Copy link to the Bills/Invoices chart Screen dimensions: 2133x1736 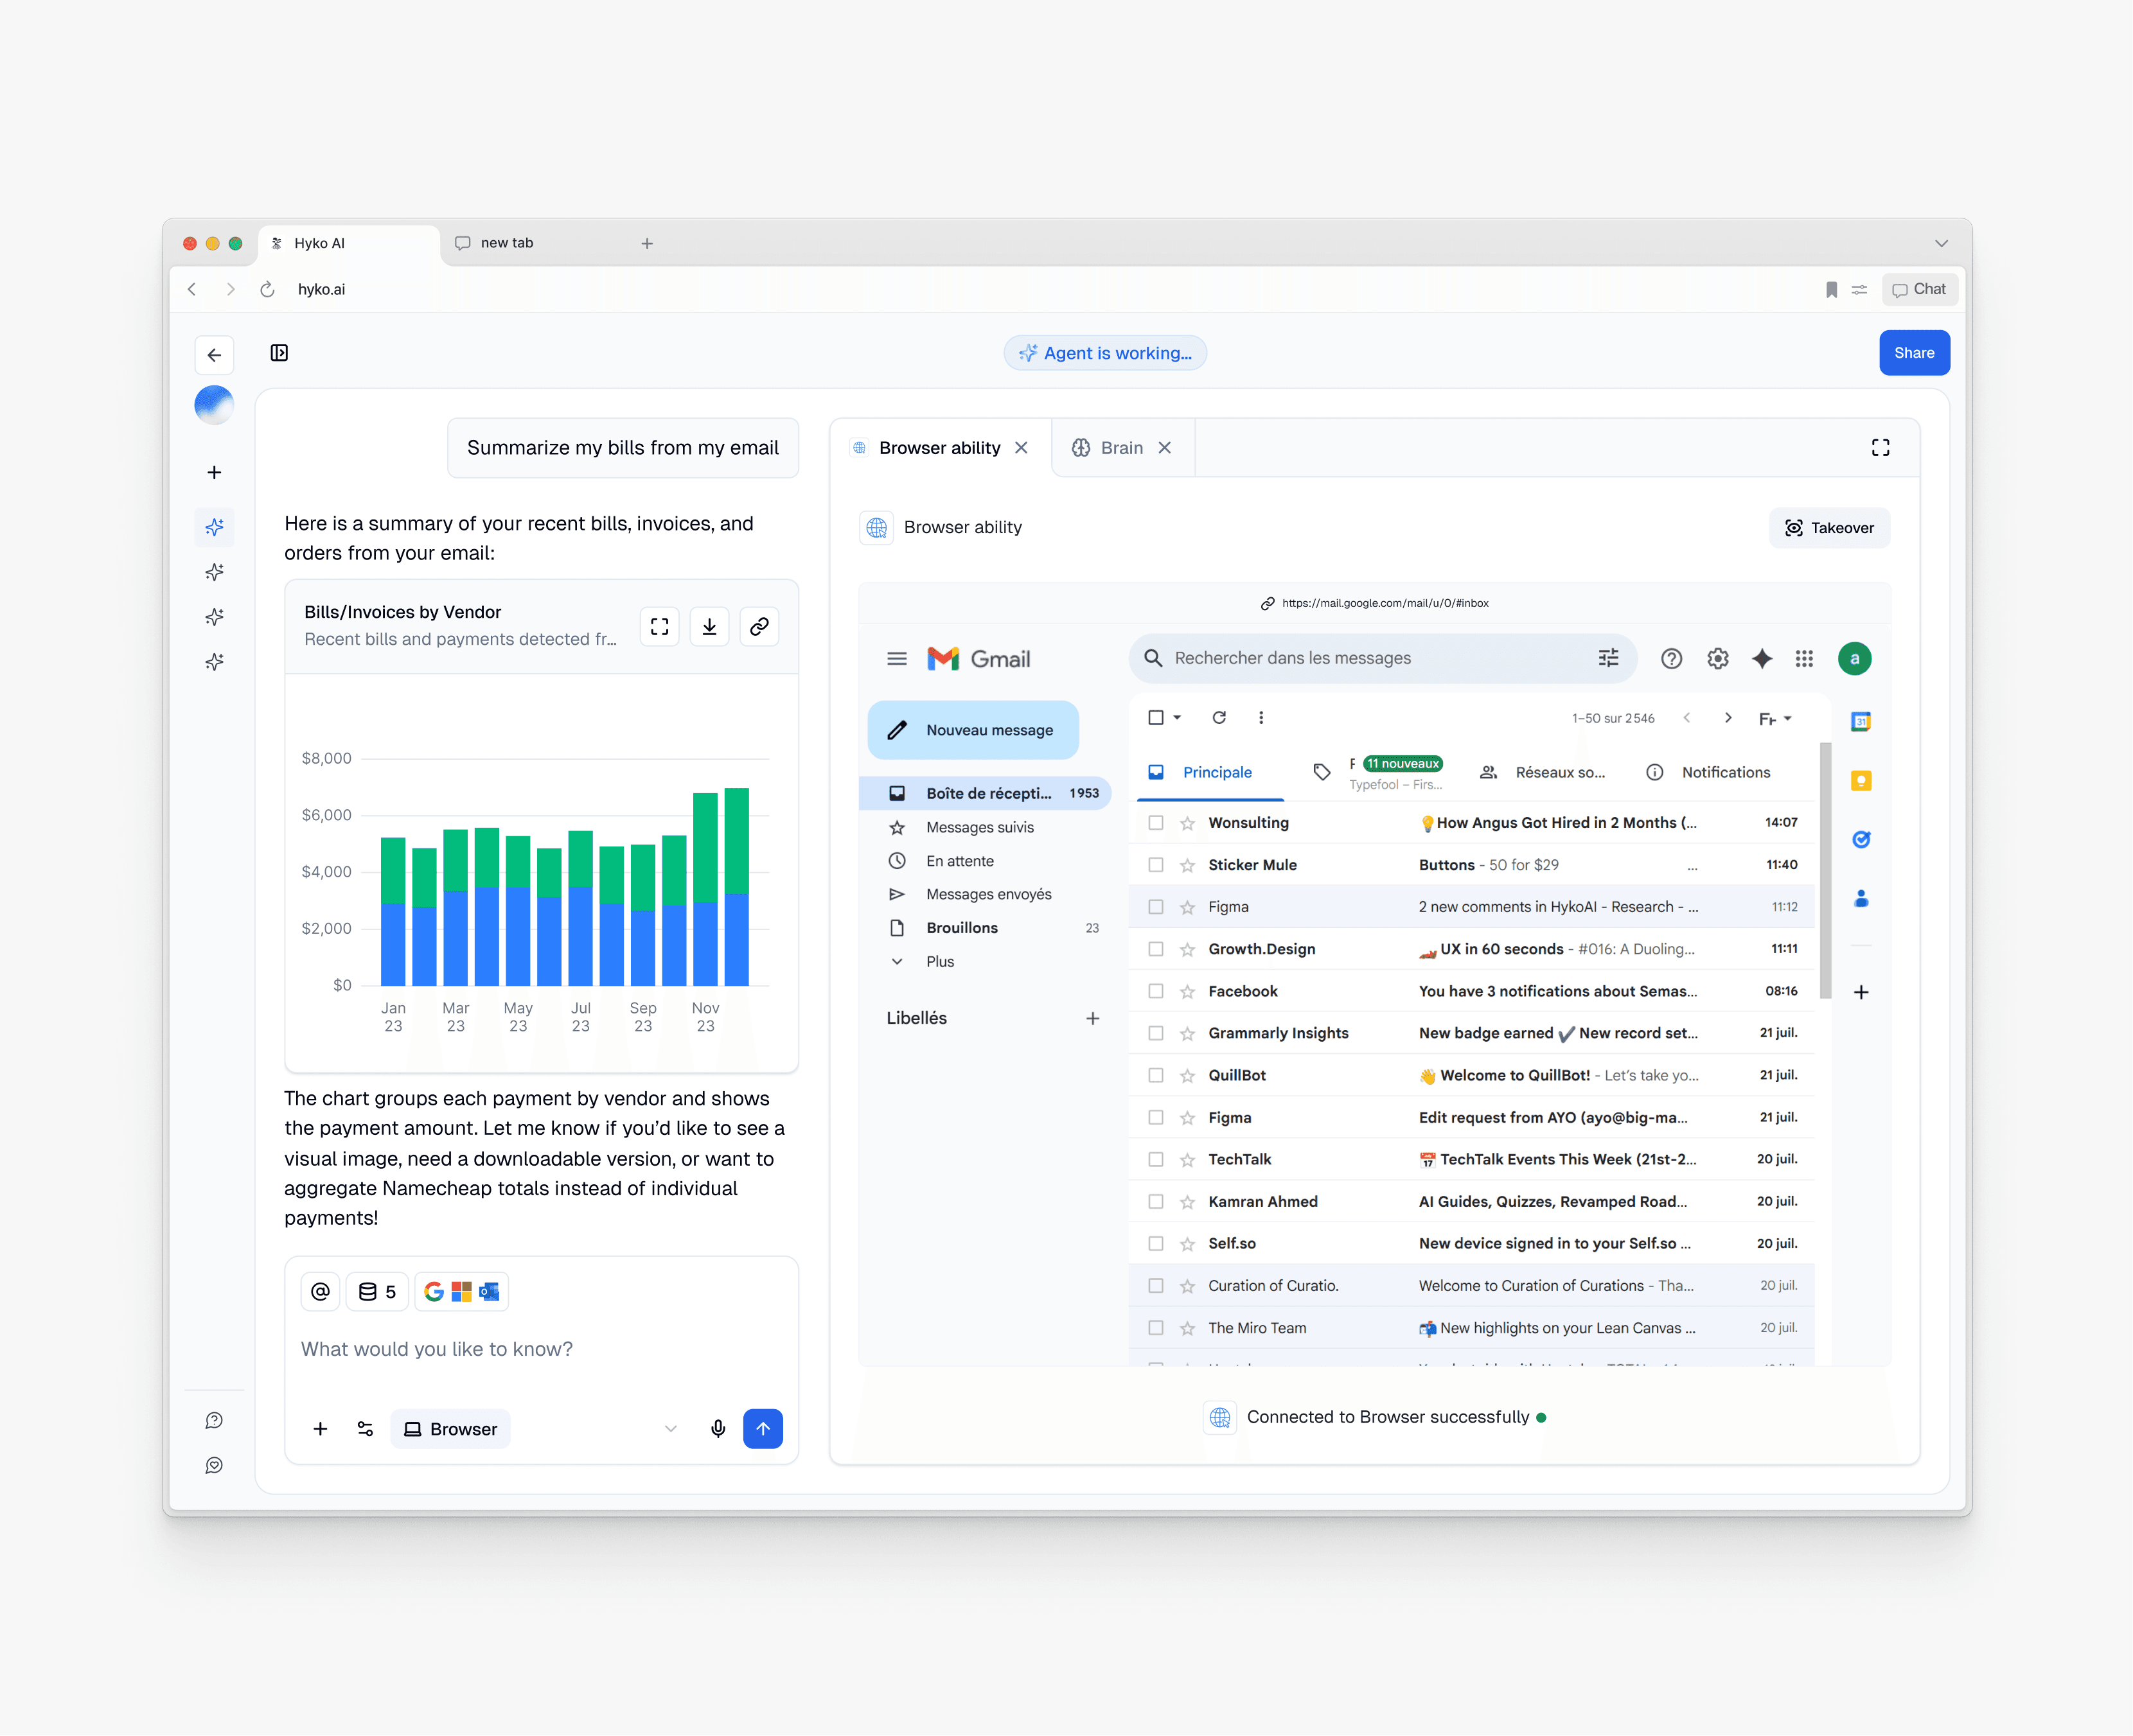(759, 627)
